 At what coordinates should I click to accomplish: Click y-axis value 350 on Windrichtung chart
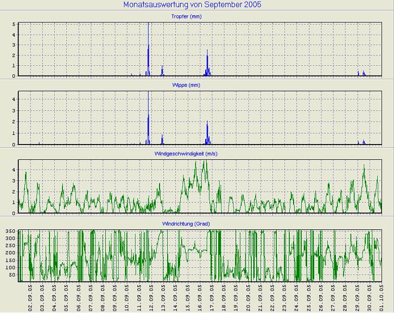tap(11, 231)
